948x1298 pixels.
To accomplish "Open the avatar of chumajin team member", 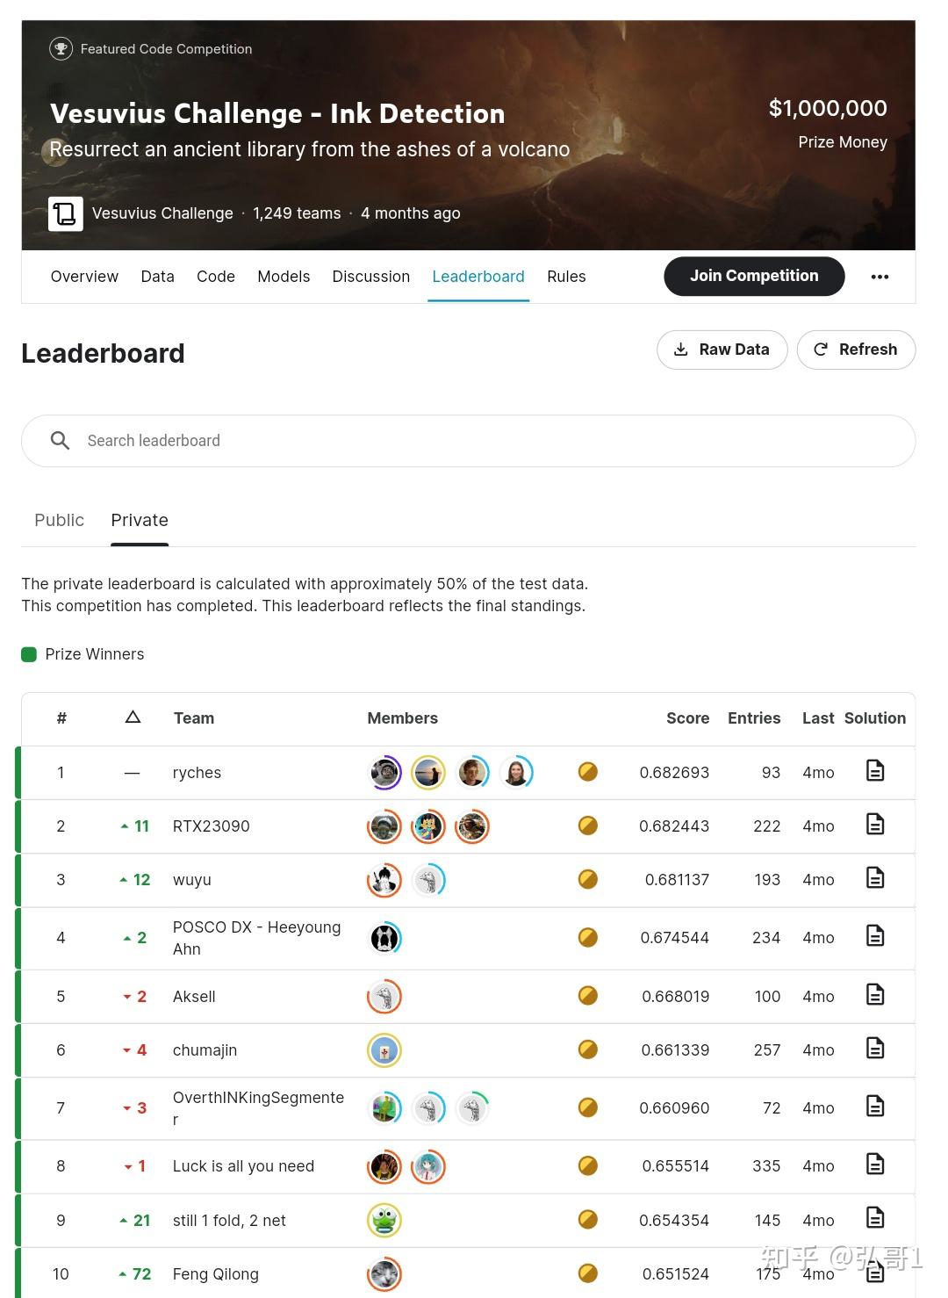I will (x=384, y=1049).
